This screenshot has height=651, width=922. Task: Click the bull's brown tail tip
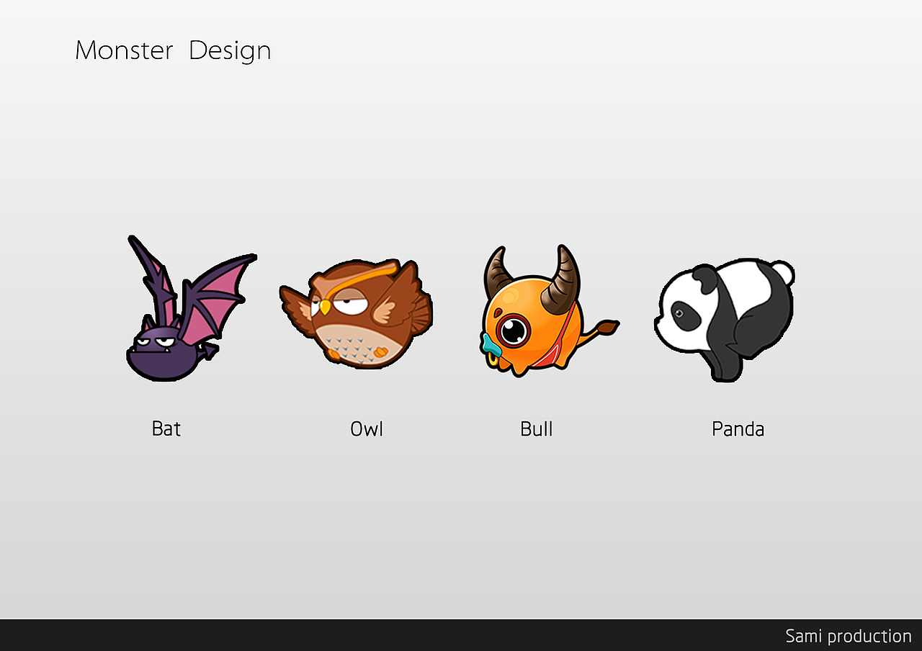608,328
